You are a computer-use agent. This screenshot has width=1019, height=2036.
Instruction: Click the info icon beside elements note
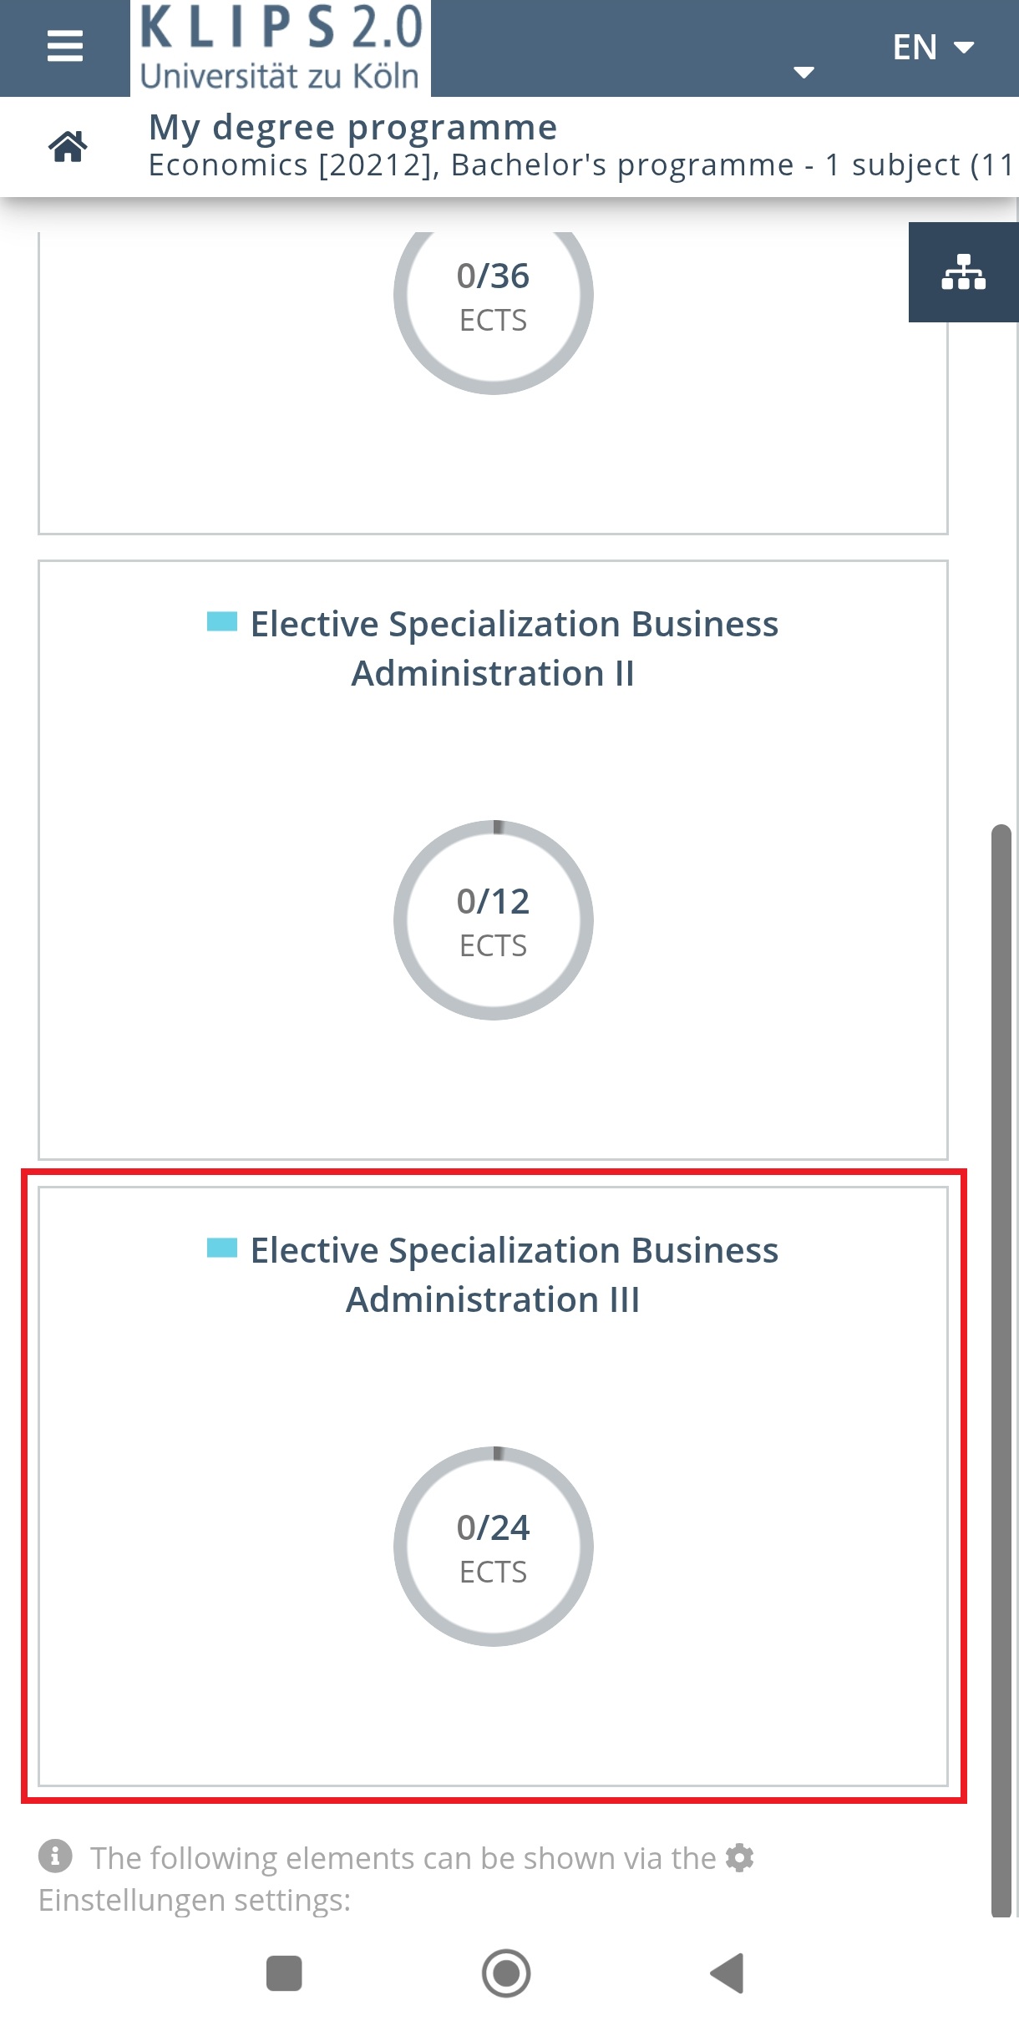[55, 1856]
